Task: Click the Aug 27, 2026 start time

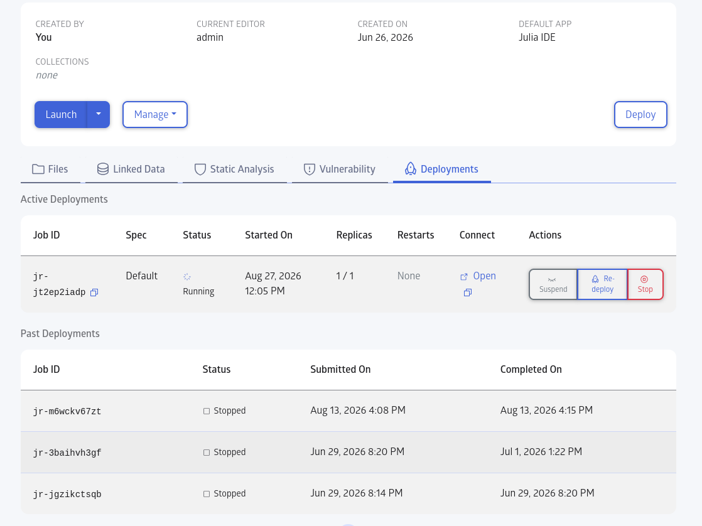Action: point(273,283)
